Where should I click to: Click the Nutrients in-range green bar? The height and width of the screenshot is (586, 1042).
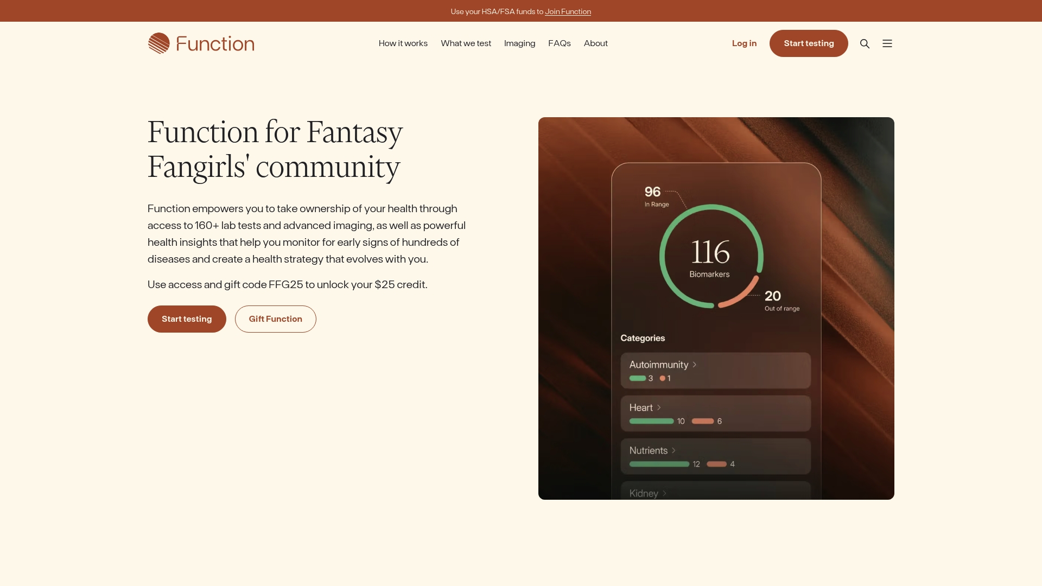[x=659, y=464]
